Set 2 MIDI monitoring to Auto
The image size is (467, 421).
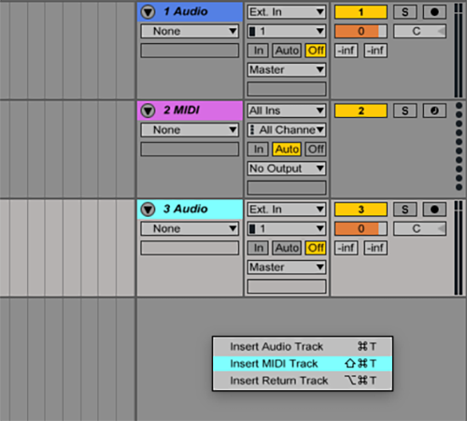(287, 149)
